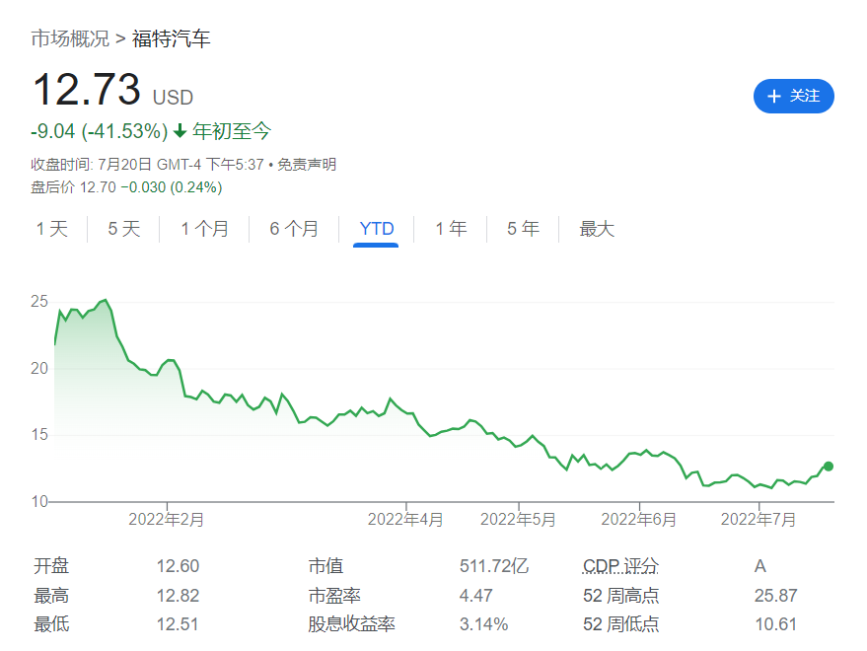The width and height of the screenshot is (867, 651).
Task: Click the down arrow beside the price change
Action: [180, 131]
